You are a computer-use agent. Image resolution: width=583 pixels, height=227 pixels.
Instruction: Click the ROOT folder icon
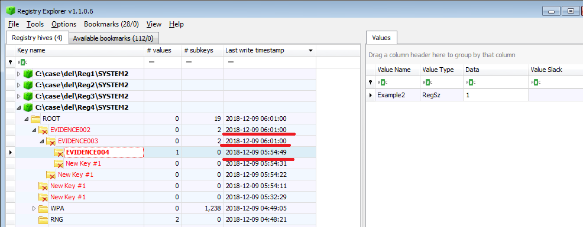pos(35,119)
